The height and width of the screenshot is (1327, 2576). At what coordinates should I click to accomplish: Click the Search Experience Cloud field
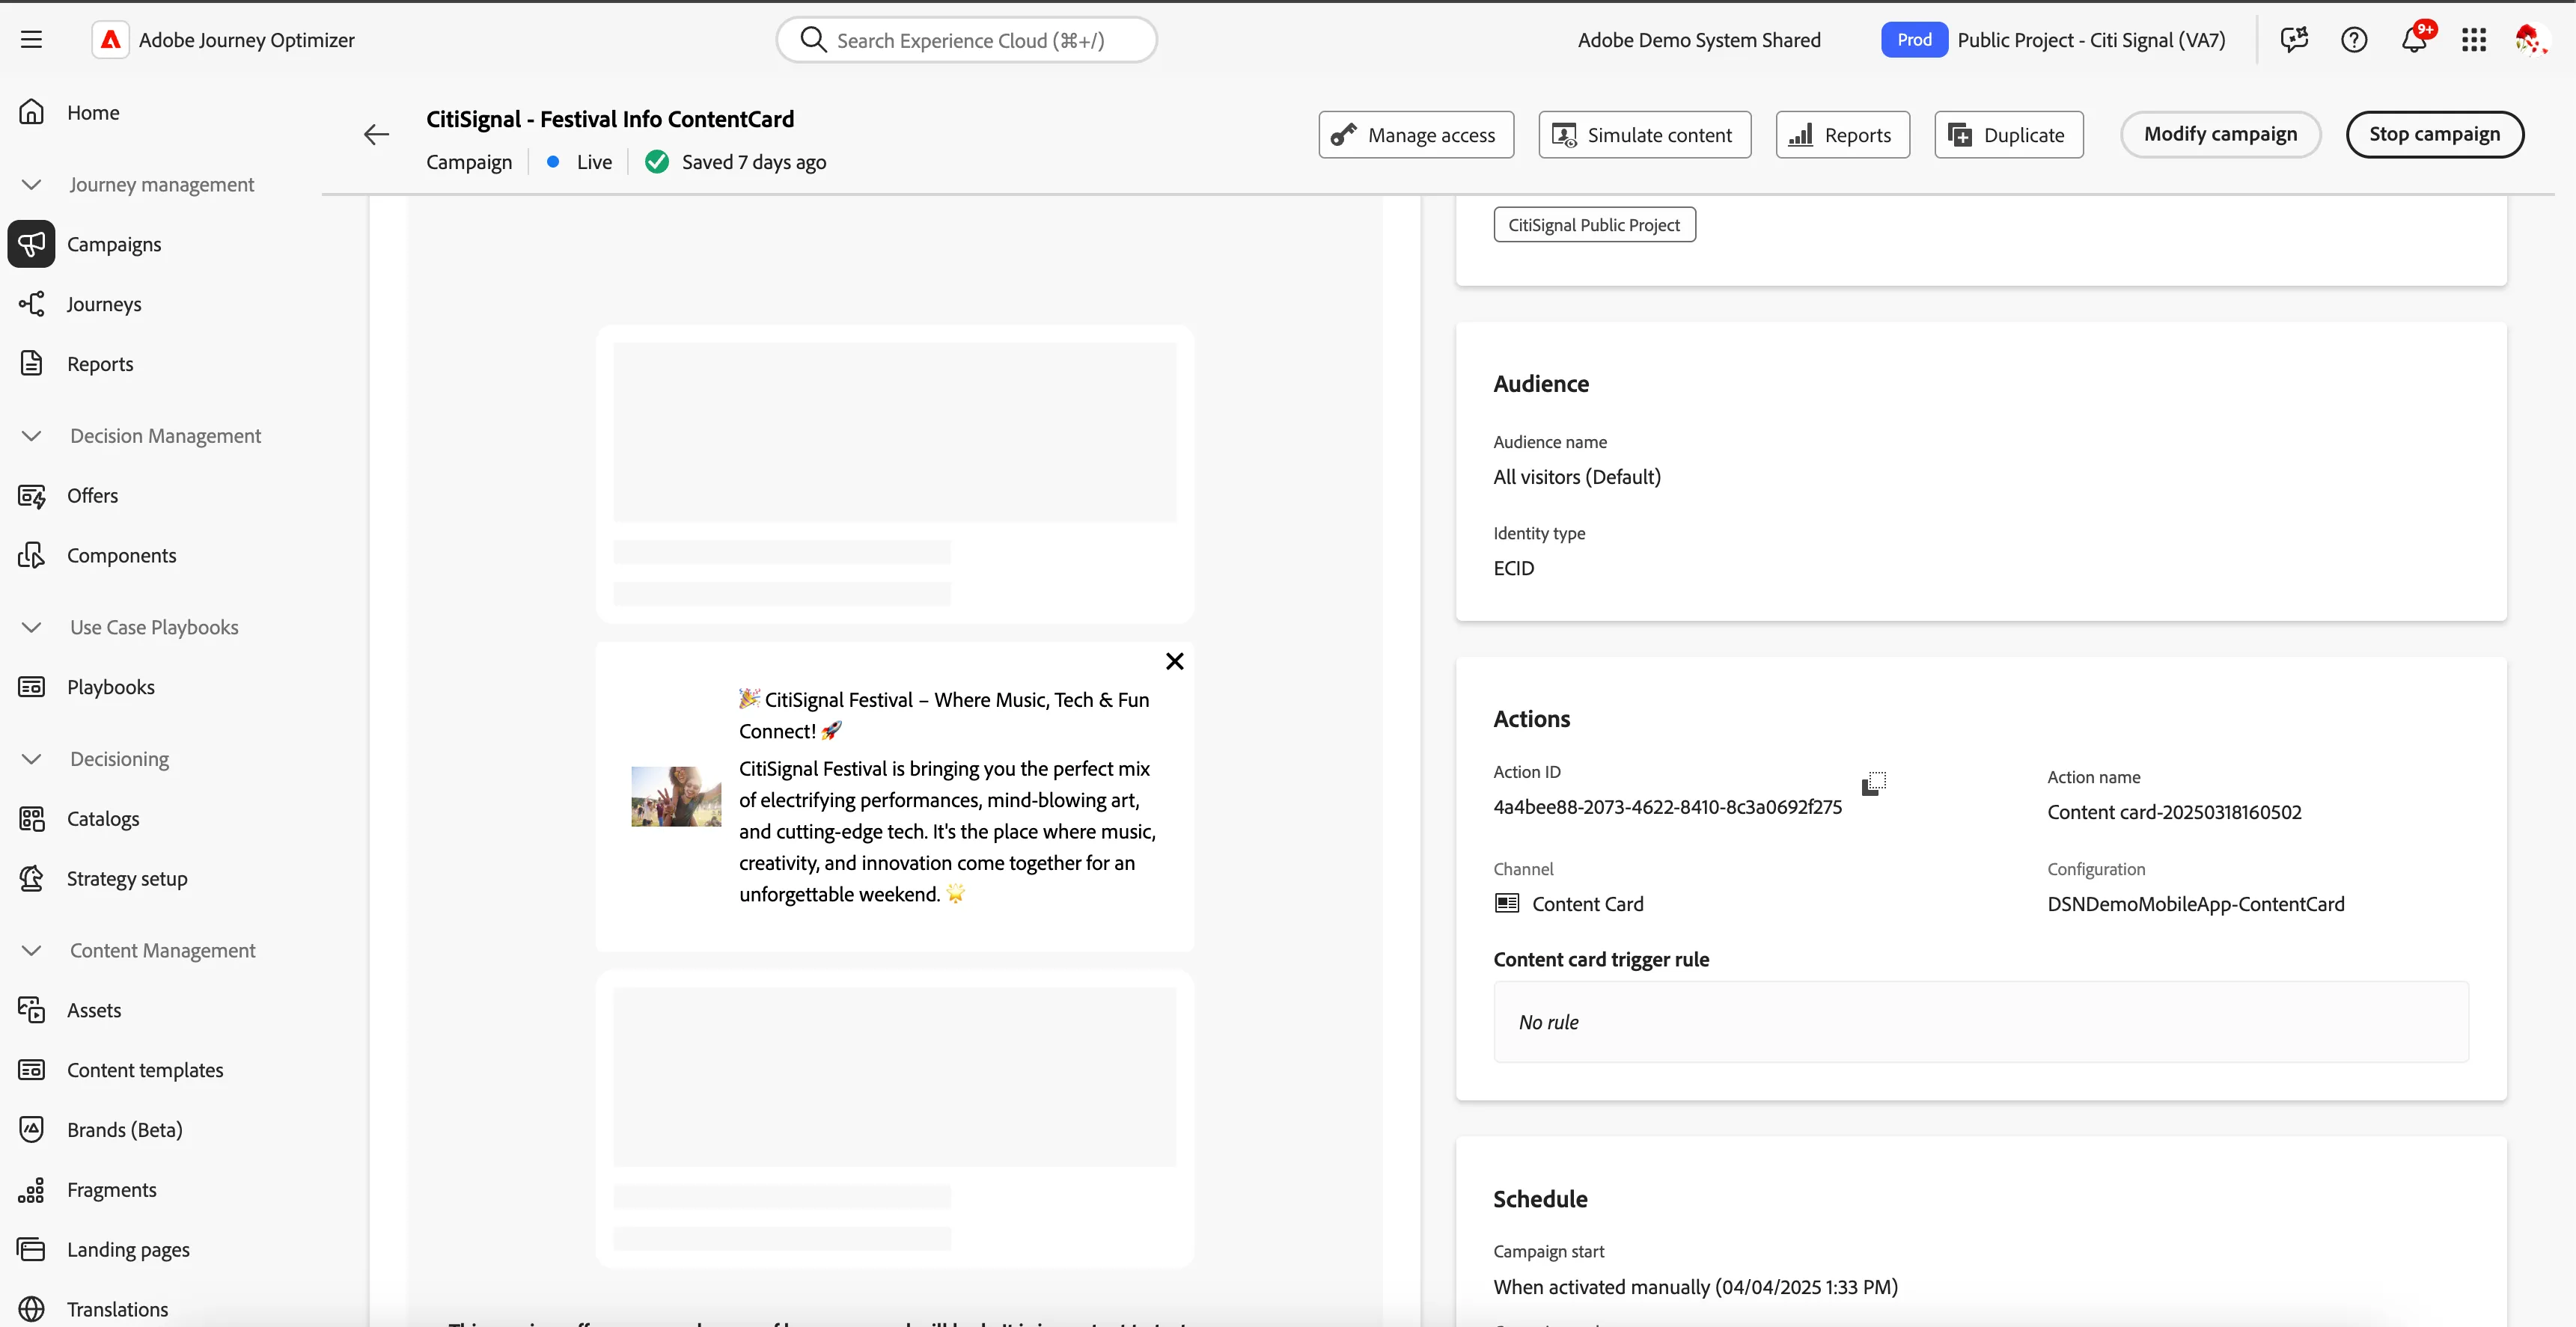pyautogui.click(x=967, y=40)
